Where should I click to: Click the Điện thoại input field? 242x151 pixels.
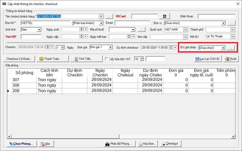(216, 17)
